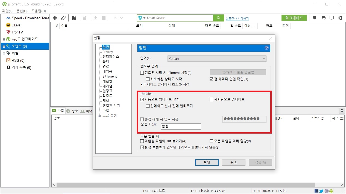Image resolution: width=346 pixels, height=194 pixels.
Task: Click the Stop torrent square icon
Action: tap(104, 18)
